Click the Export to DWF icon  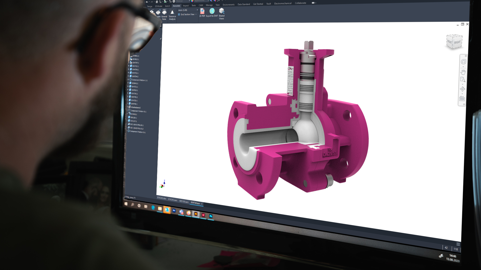click(212, 11)
